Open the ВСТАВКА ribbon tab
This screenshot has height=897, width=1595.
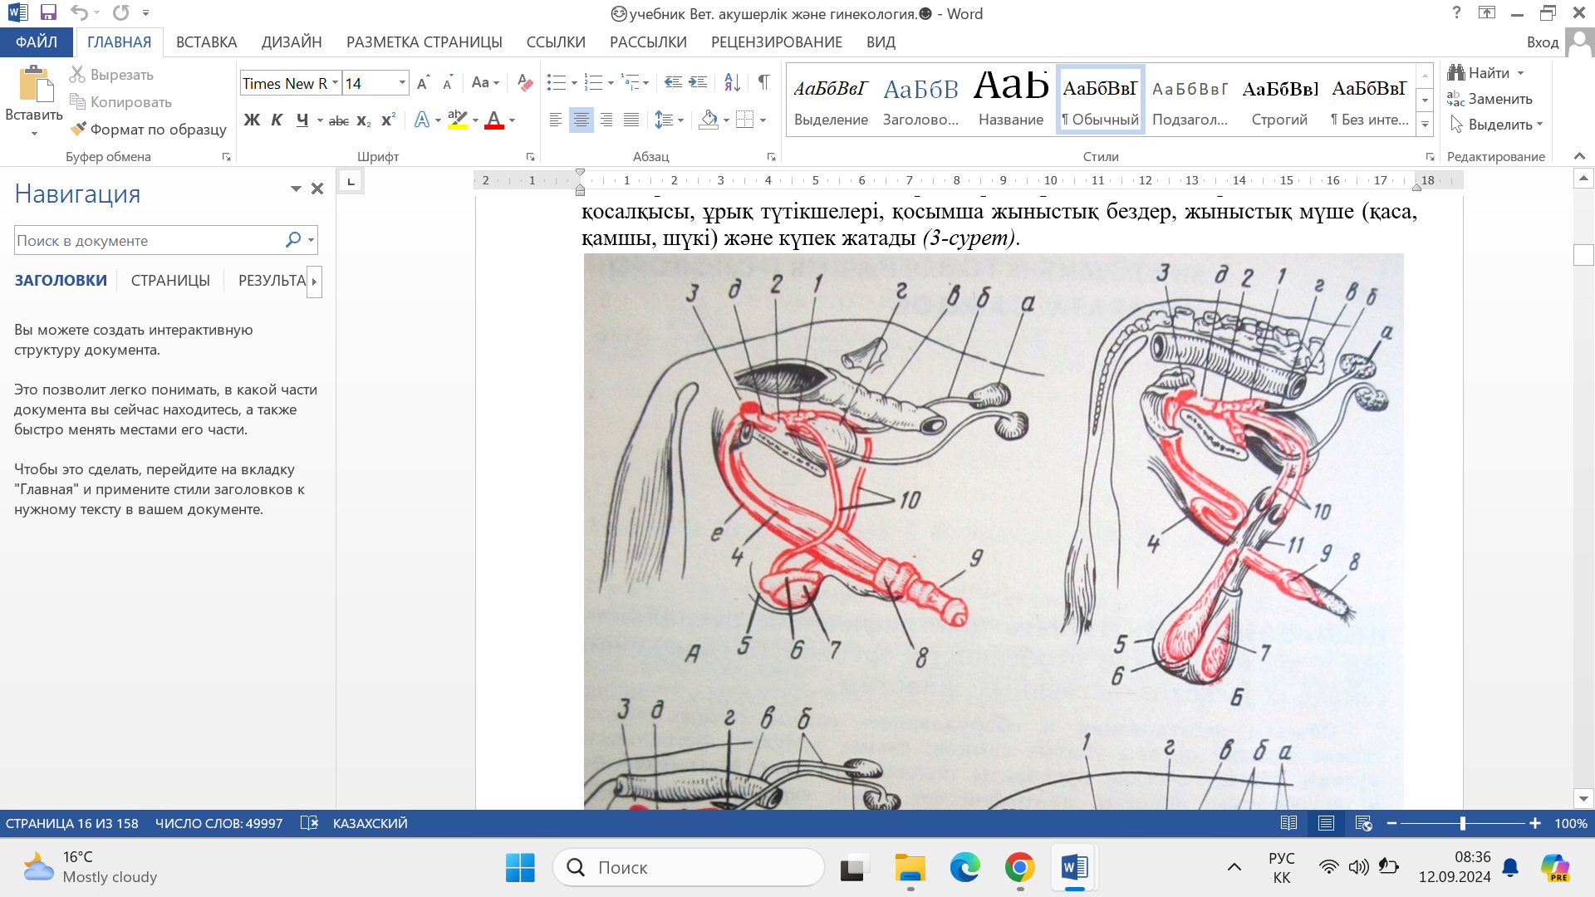(x=206, y=42)
